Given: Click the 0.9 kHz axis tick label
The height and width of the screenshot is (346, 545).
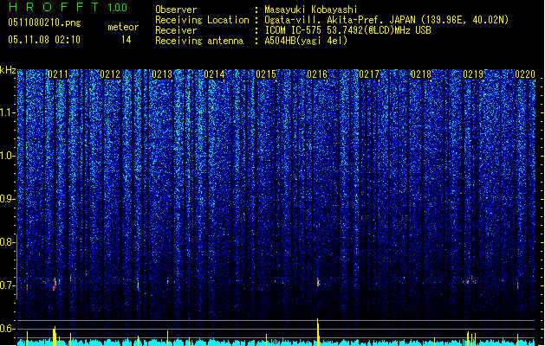Looking at the screenshot, I should 8,199.
